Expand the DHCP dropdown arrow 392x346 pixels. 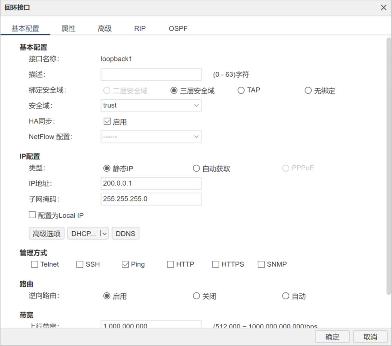(x=104, y=234)
